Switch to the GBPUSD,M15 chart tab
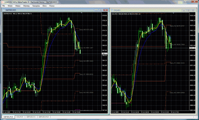Image resolution: width=199 pixels, height=120 pixels. coord(44,117)
